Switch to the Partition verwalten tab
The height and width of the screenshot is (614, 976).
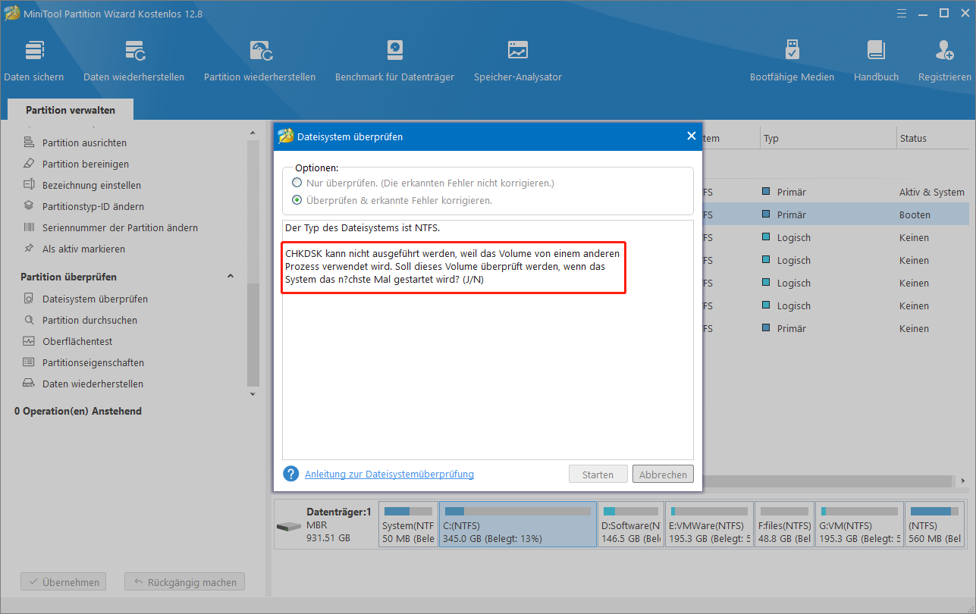tap(71, 110)
